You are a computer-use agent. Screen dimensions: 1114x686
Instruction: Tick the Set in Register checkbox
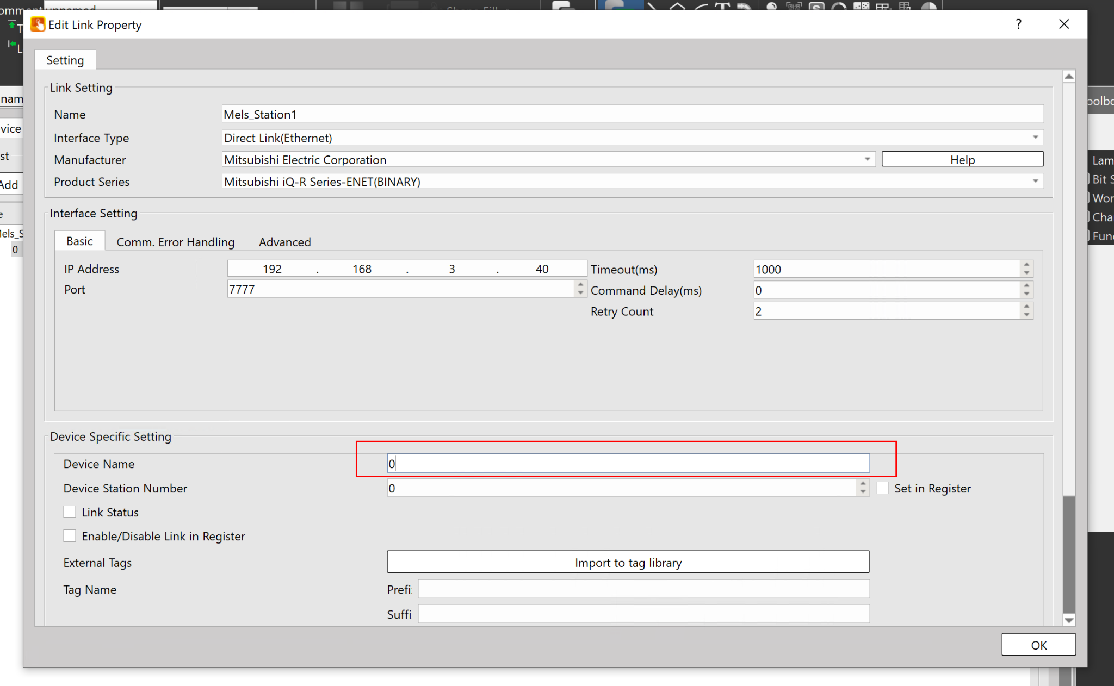[882, 488]
